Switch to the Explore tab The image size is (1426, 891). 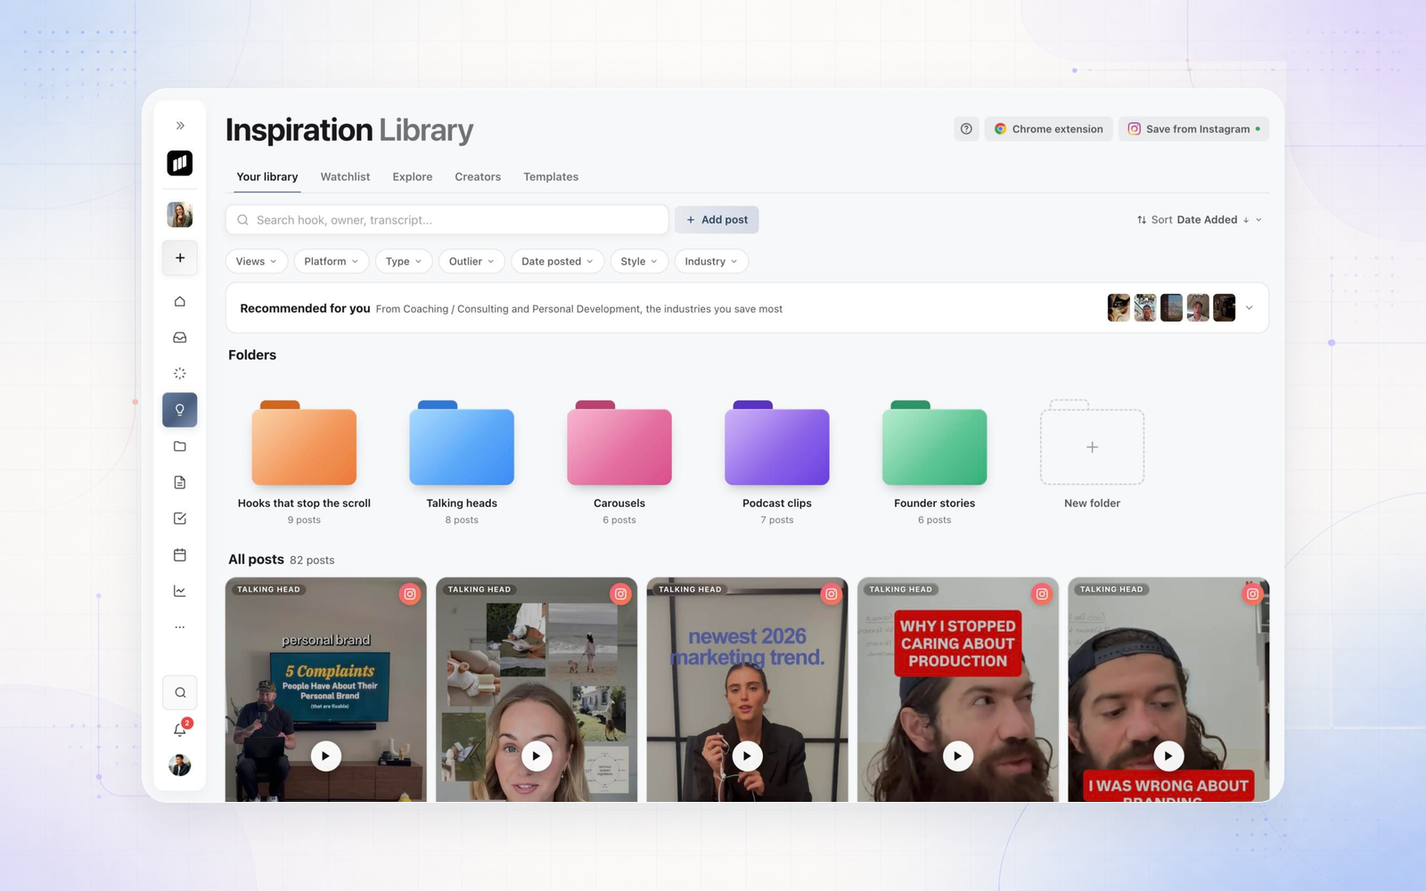[413, 176]
